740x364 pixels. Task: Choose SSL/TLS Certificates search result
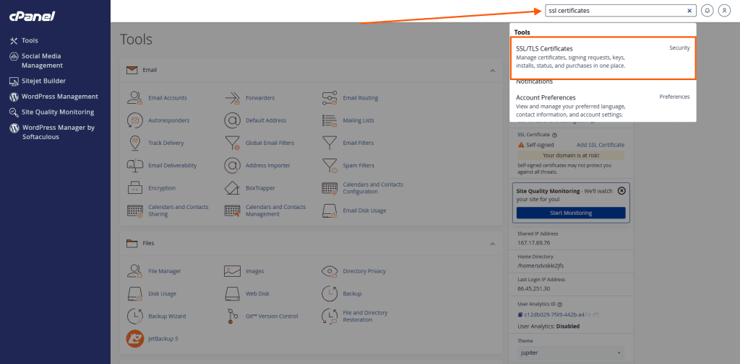tap(603, 58)
